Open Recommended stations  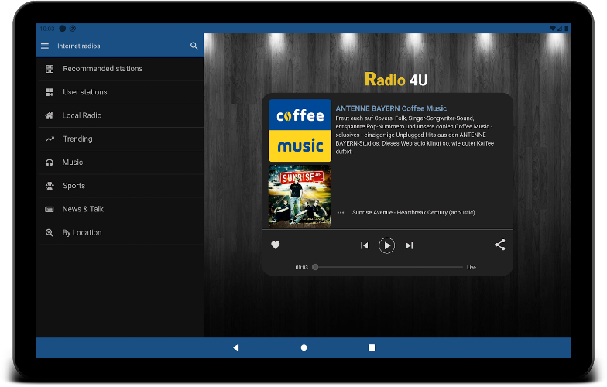pos(102,69)
